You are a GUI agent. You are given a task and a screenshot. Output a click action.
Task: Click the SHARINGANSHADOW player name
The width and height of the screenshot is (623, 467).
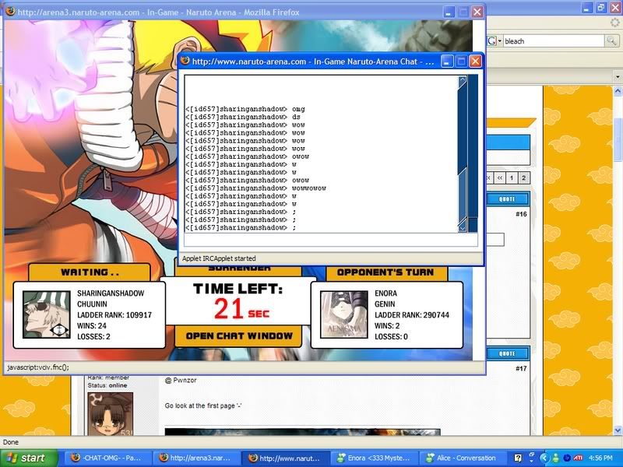pyautogui.click(x=111, y=293)
